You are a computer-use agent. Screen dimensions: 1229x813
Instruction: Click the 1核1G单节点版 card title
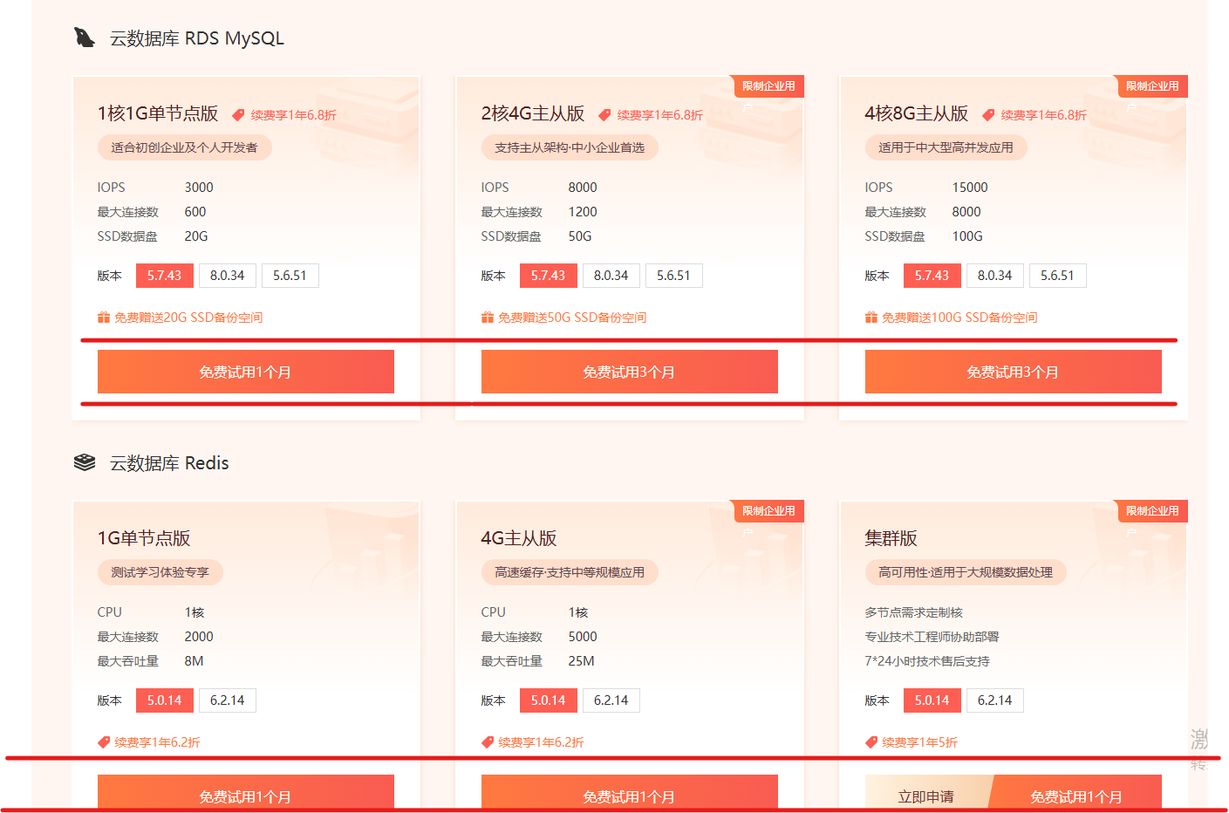[158, 113]
